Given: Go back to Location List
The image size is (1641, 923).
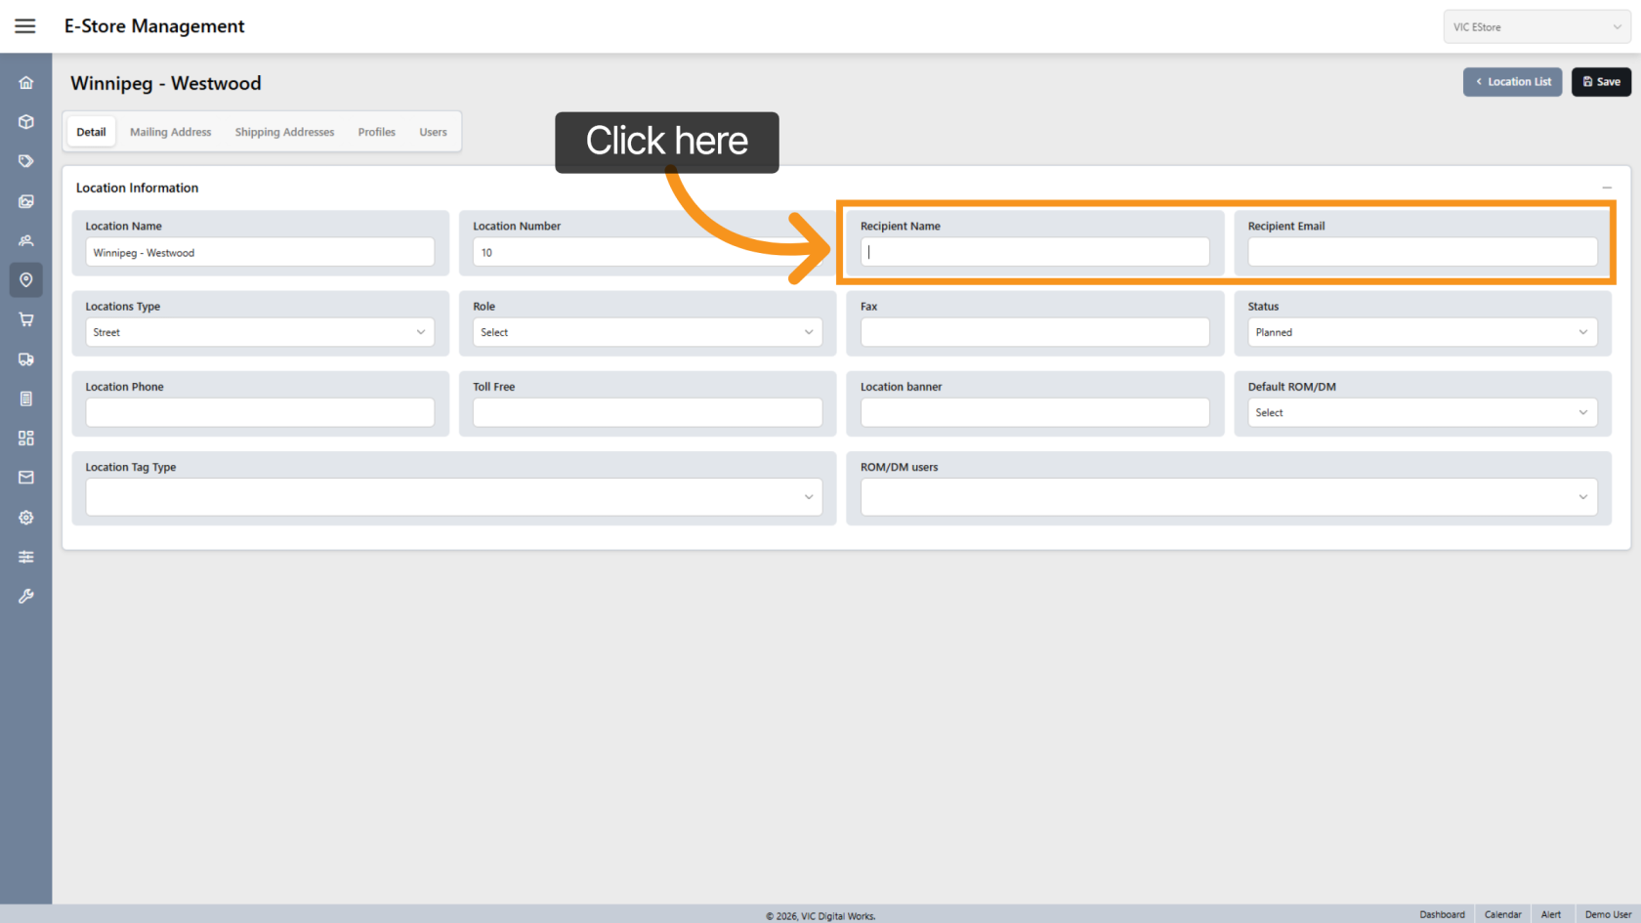Looking at the screenshot, I should pos(1512,82).
